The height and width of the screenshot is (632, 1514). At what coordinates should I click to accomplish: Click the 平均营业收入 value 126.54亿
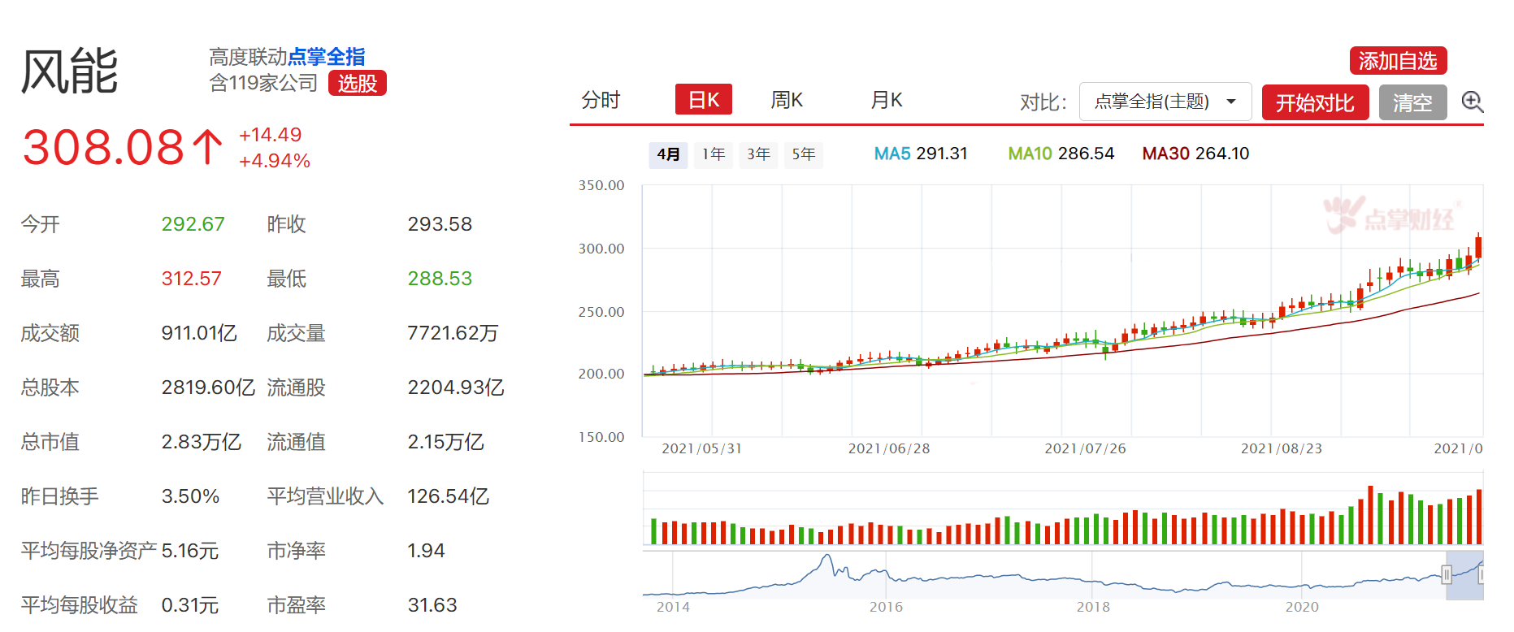pos(448,496)
